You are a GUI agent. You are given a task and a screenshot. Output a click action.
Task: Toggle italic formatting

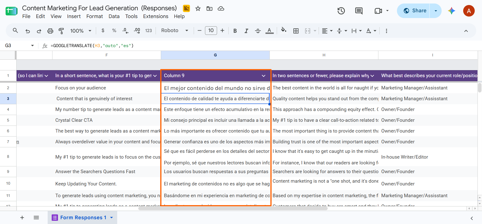[246, 31]
